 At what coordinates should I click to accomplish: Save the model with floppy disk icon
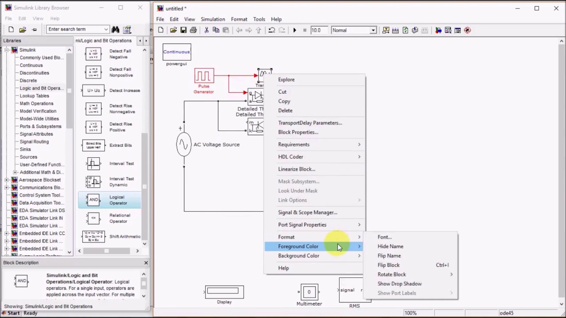click(x=184, y=30)
